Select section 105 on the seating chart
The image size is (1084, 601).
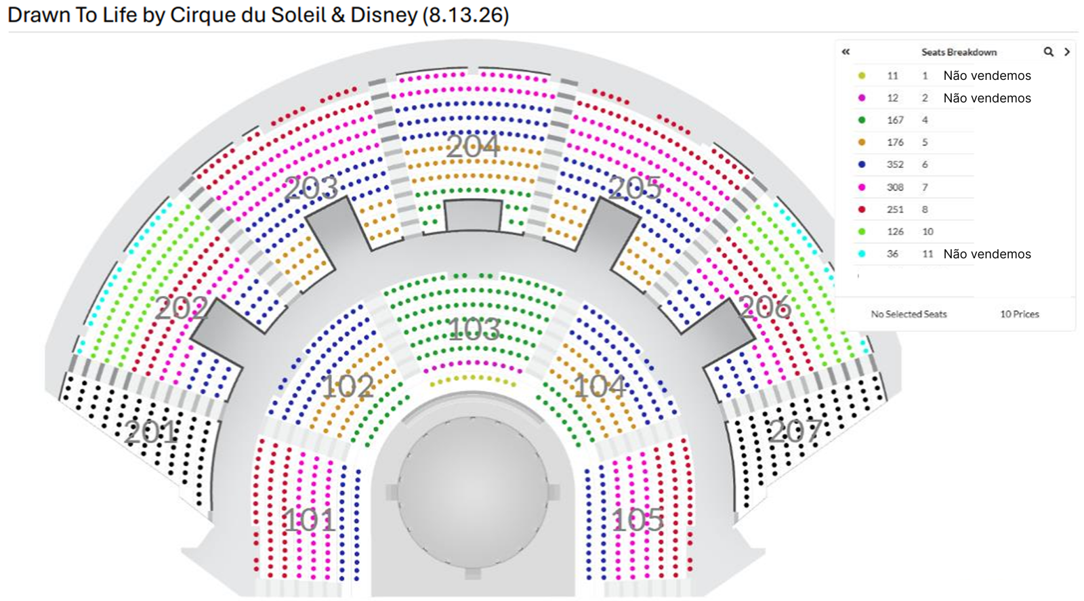point(638,520)
